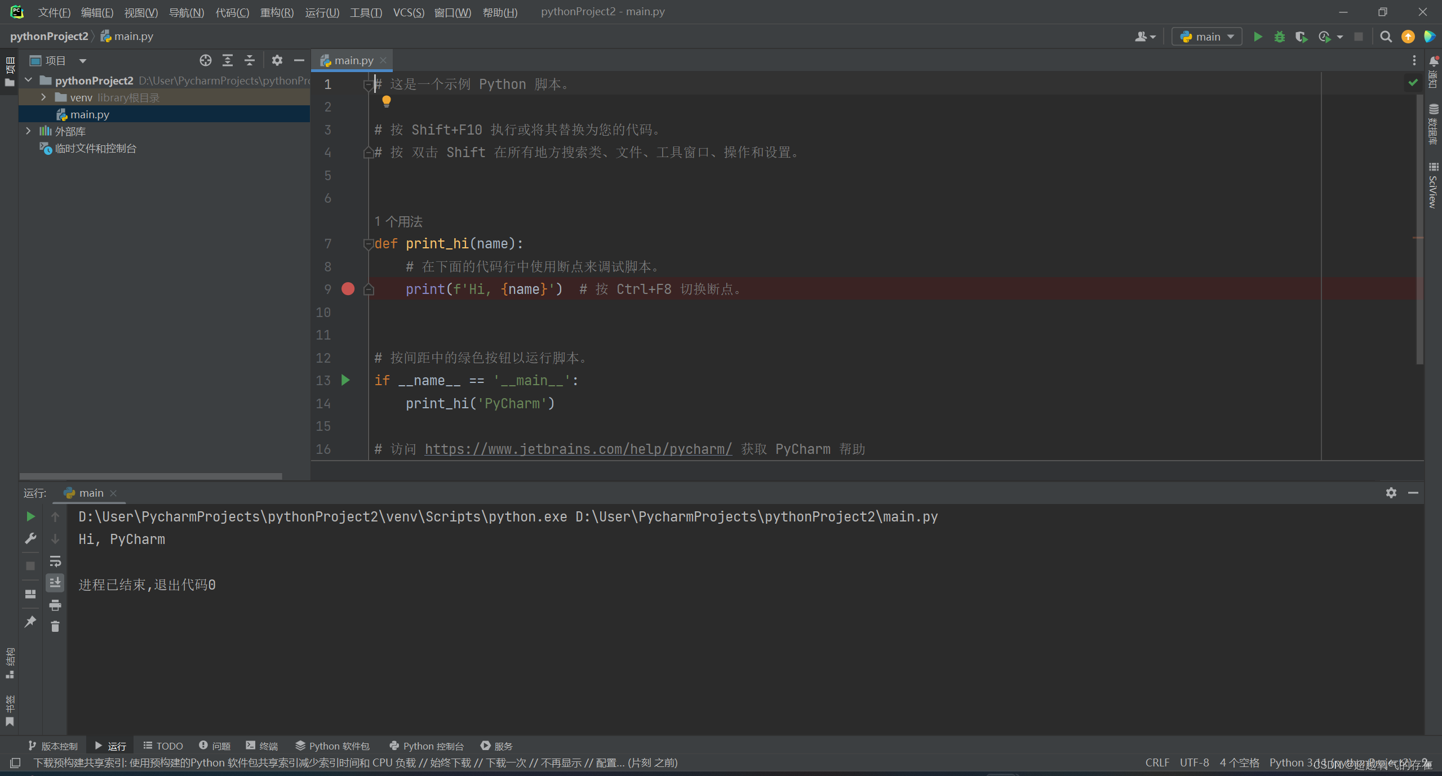Click the print icon in run console
This screenshot has width=1442, height=776.
(55, 605)
